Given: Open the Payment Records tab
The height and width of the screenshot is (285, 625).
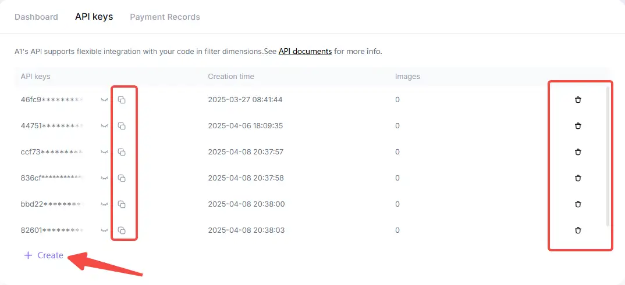Looking at the screenshot, I should point(165,17).
